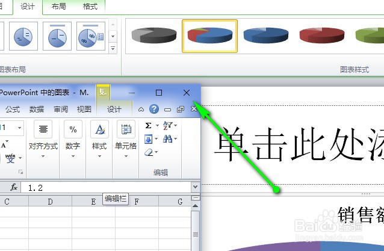
Task: Click the phonetic guide wén icon
Action: click(10, 158)
